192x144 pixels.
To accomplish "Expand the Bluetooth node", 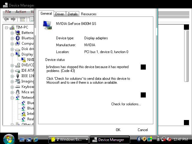I will click(12, 38).
